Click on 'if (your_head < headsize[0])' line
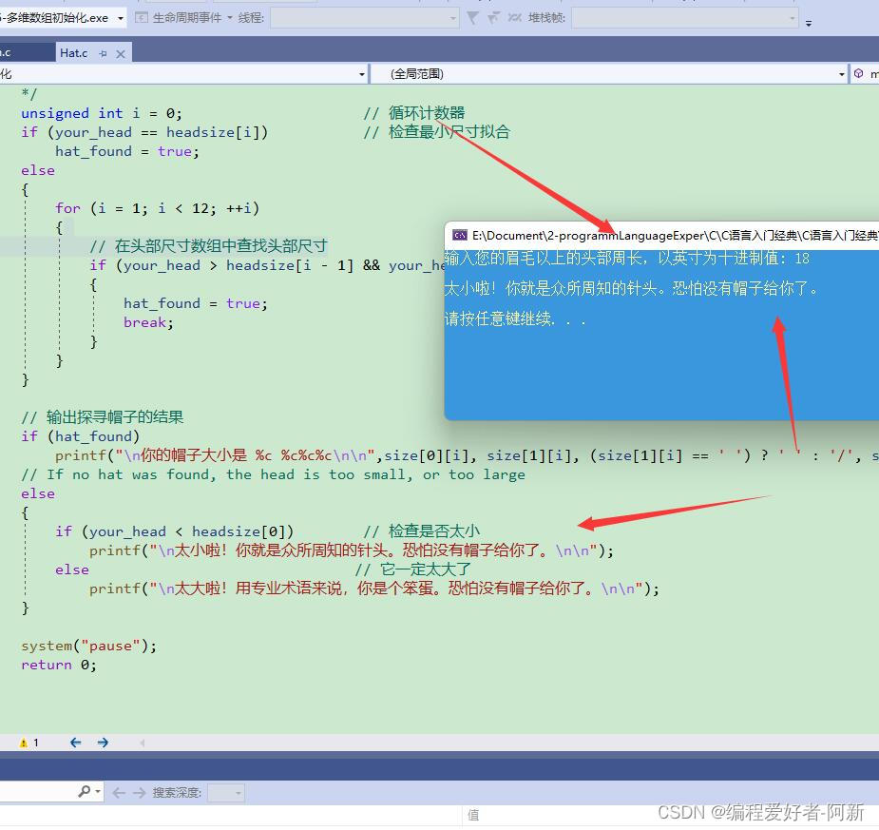This screenshot has height=830, width=879. (174, 531)
